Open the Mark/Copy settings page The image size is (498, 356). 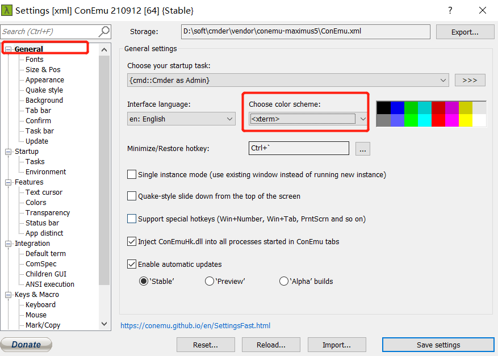point(43,325)
